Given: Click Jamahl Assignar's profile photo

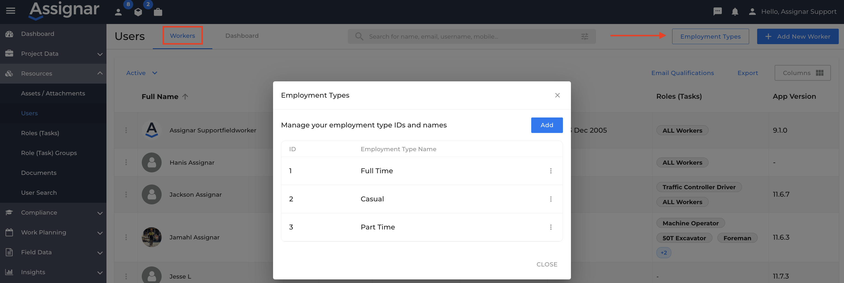Looking at the screenshot, I should point(152,237).
